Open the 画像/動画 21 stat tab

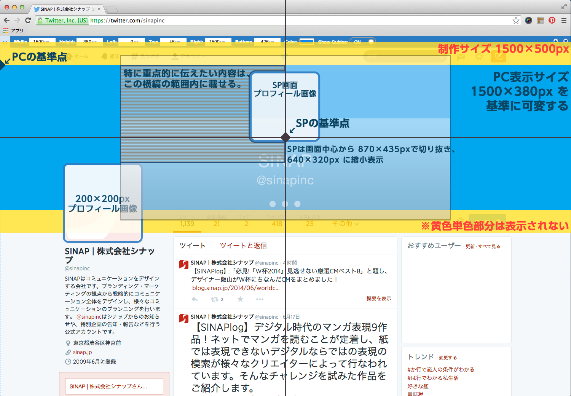pyautogui.click(x=216, y=221)
